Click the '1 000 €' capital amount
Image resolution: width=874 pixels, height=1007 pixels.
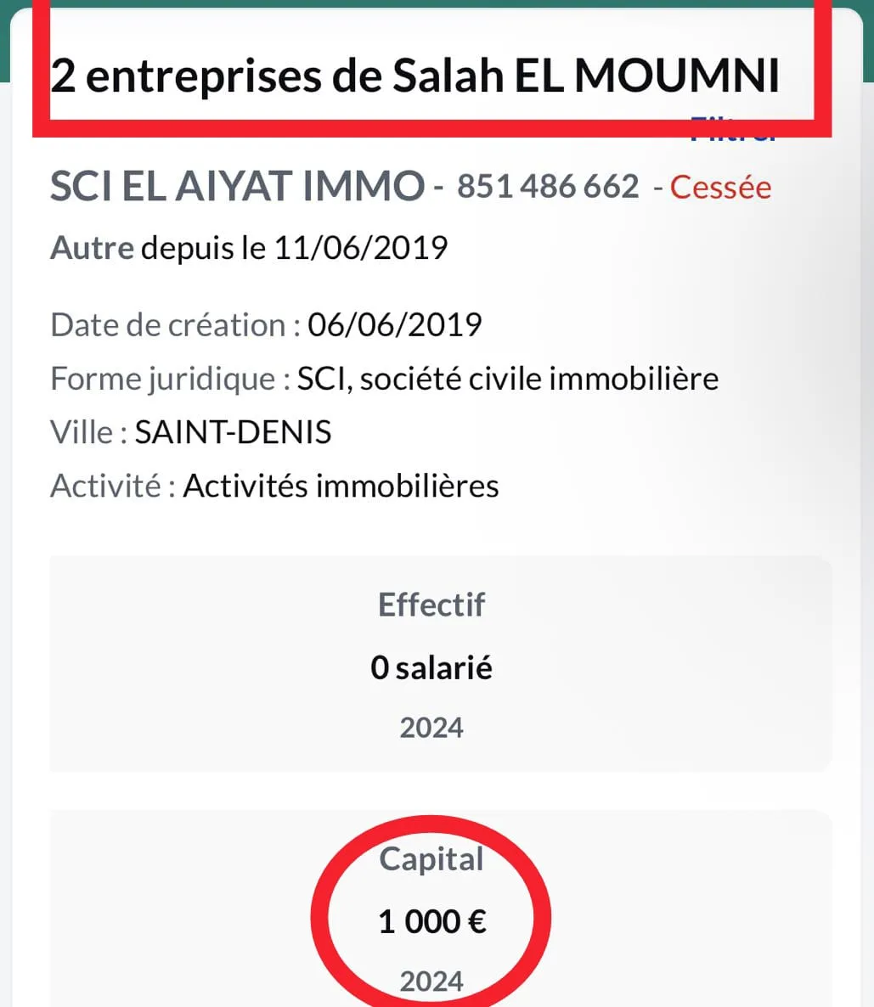[x=431, y=921]
